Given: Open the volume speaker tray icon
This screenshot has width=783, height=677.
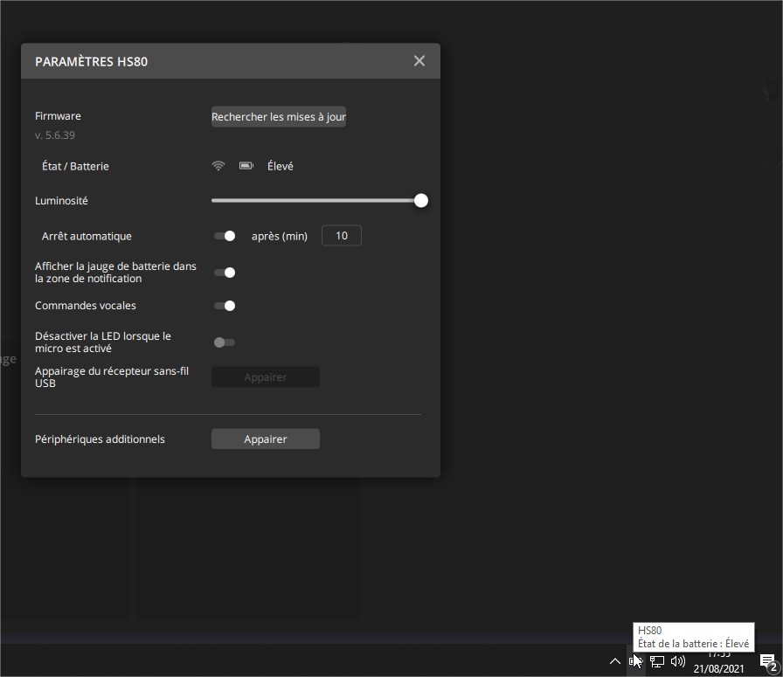Looking at the screenshot, I should point(677,661).
